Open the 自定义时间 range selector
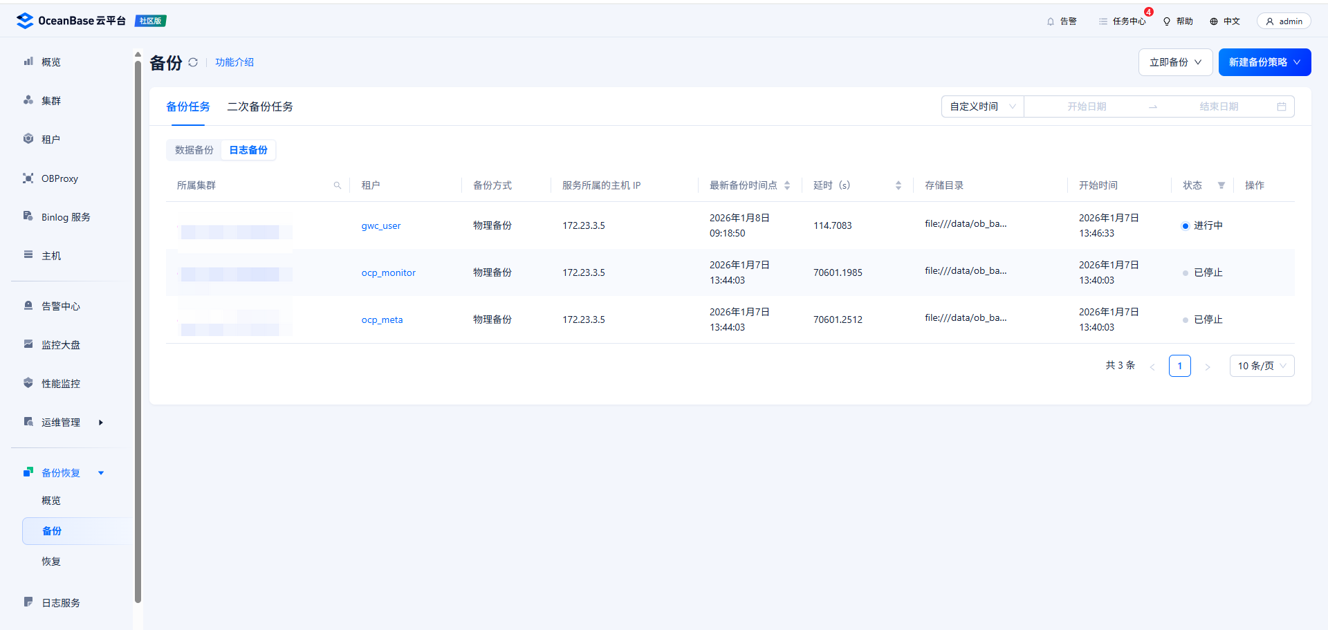 [982, 106]
